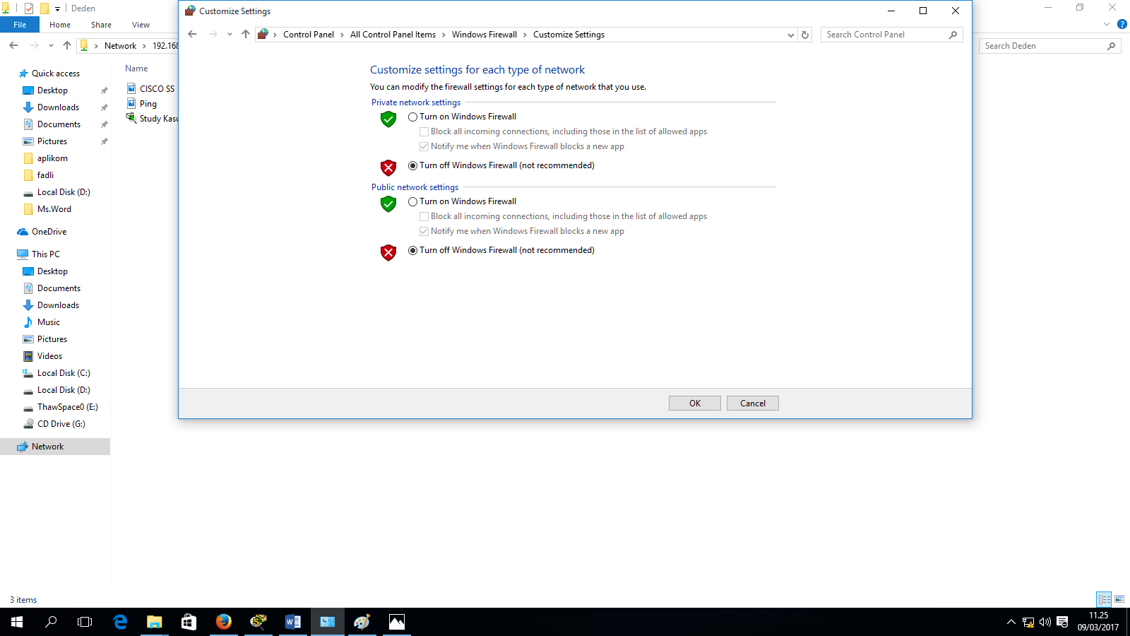
Task: Open the Home tab in File Explorer
Action: (60, 25)
